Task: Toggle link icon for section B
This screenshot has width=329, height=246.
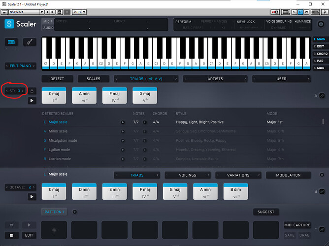Action: tap(322, 191)
